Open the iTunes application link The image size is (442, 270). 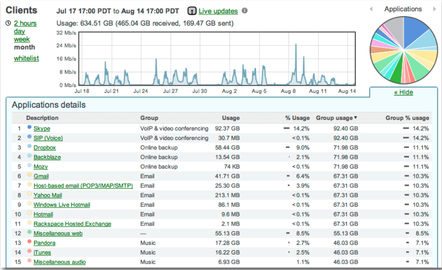point(42,253)
